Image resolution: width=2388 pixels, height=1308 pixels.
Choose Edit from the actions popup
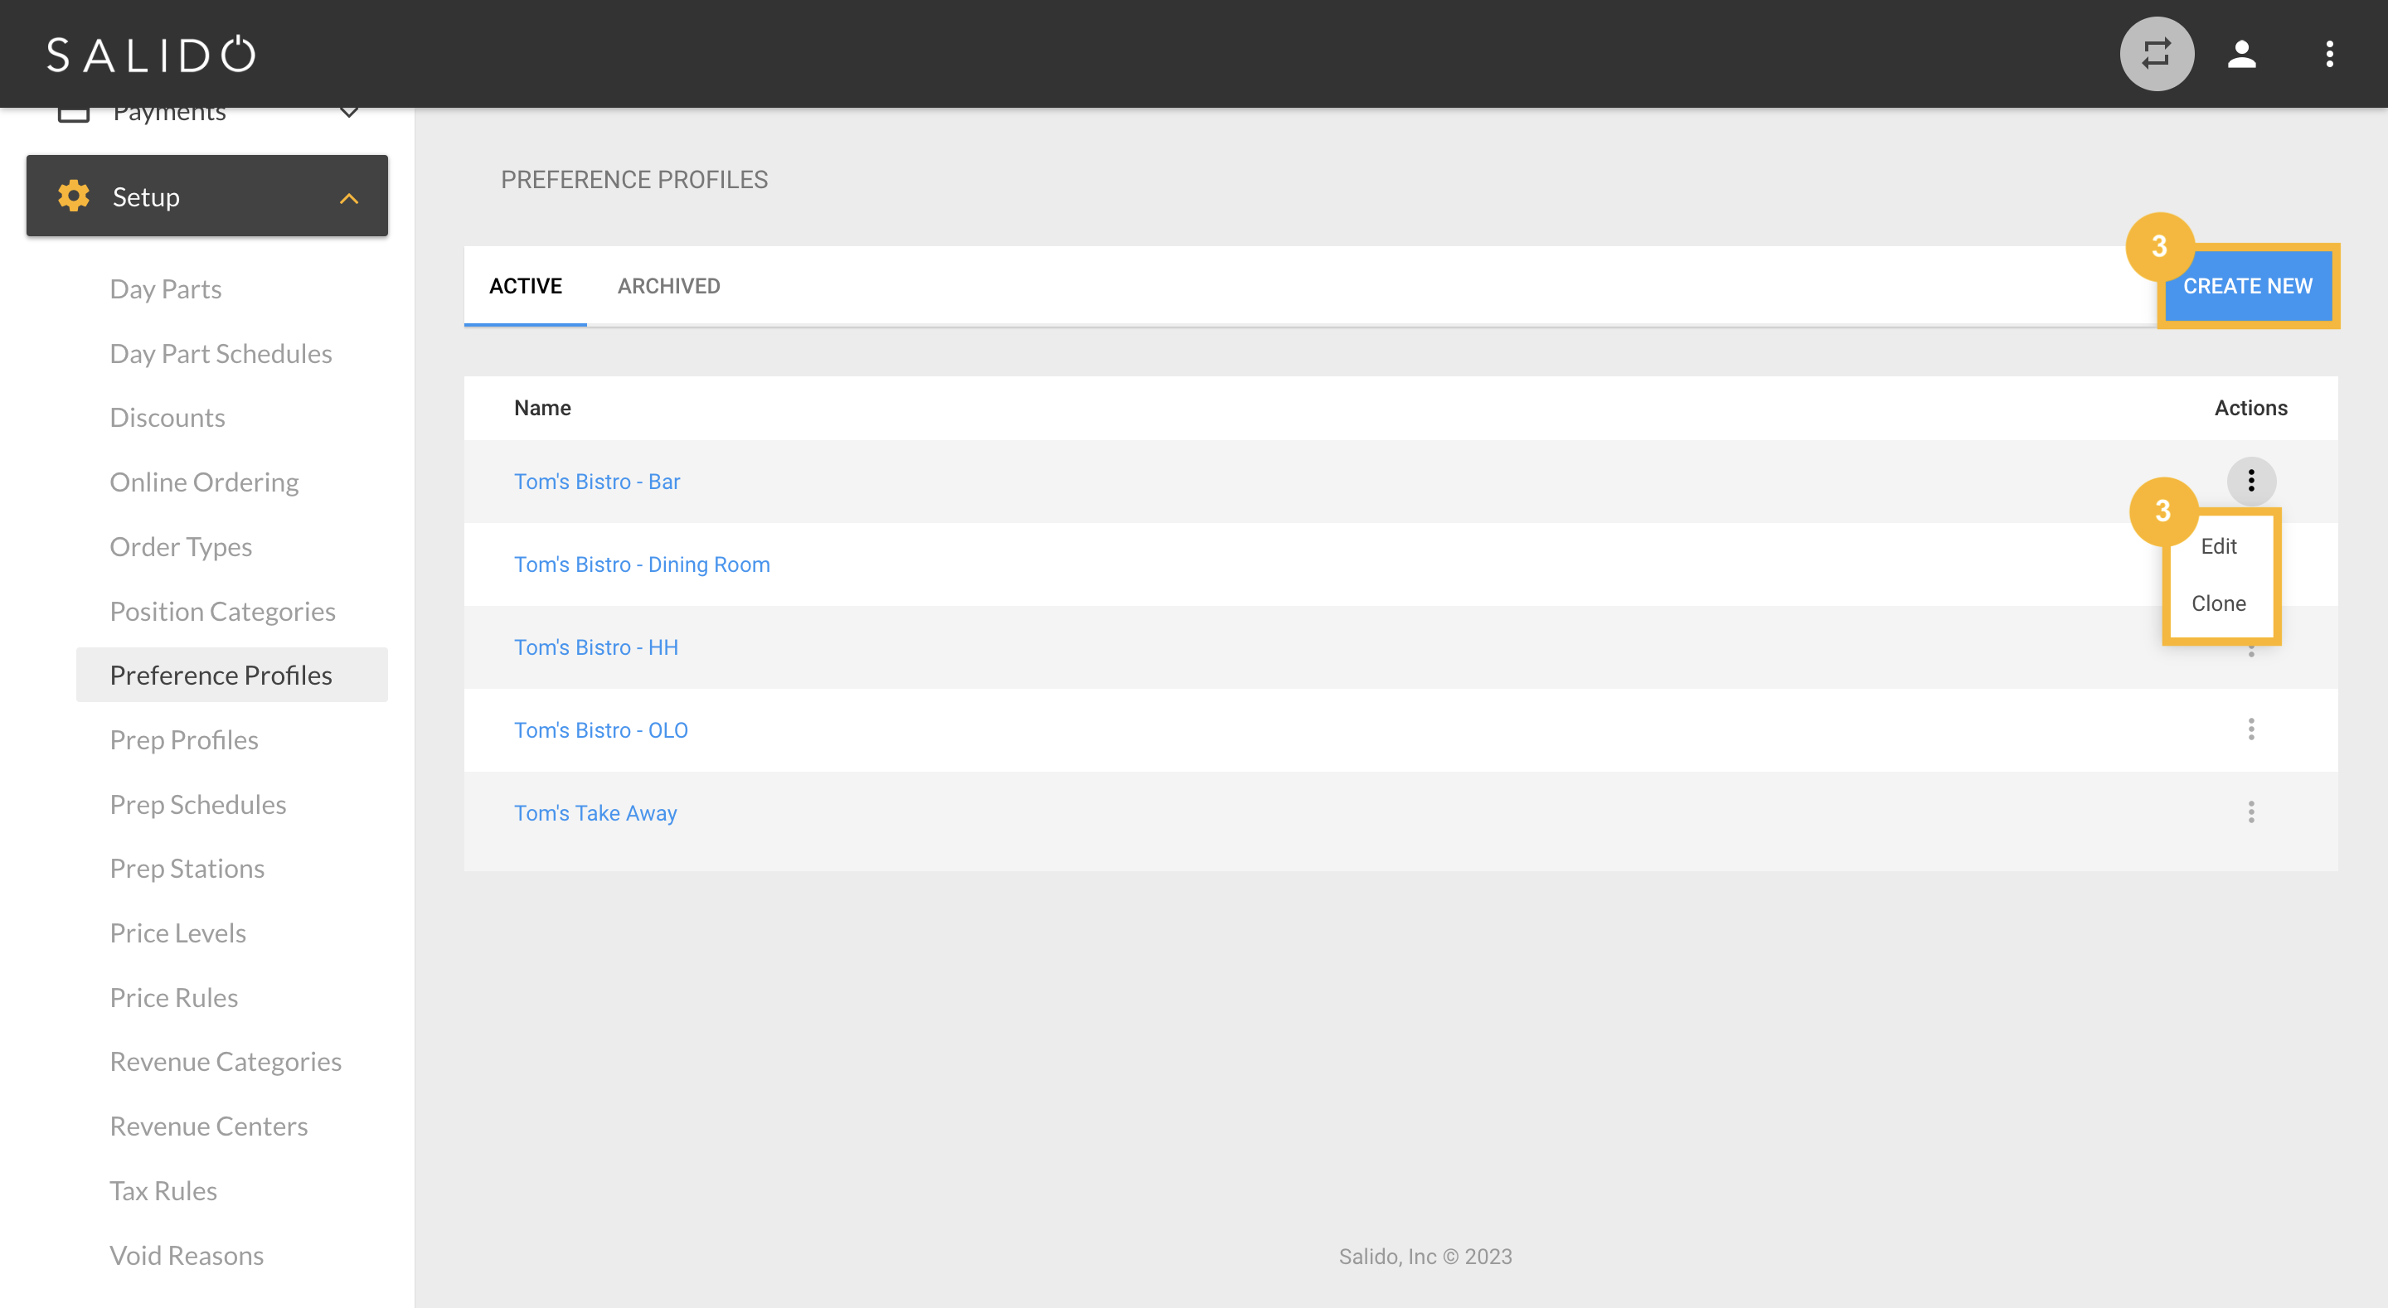[2218, 547]
